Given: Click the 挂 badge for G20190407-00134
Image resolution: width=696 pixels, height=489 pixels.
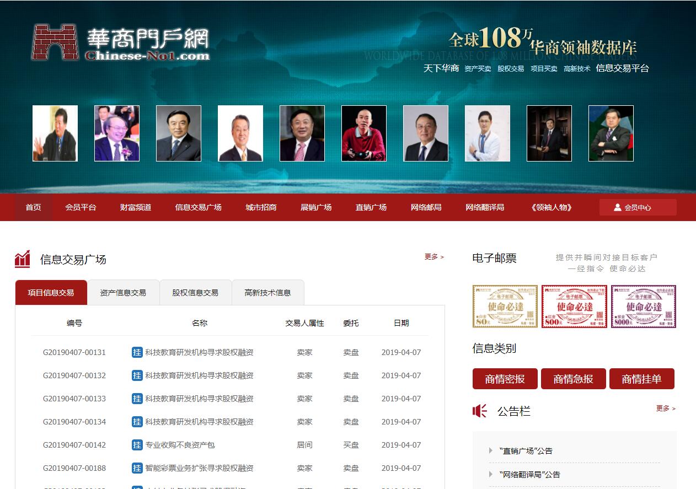Looking at the screenshot, I should click(137, 422).
